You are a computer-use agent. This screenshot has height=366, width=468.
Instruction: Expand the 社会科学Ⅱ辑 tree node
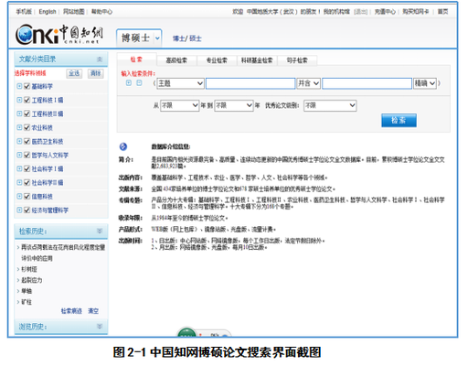[x=19, y=182]
